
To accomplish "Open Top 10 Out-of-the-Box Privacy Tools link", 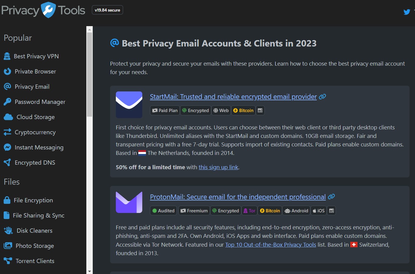I will (x=271, y=245).
